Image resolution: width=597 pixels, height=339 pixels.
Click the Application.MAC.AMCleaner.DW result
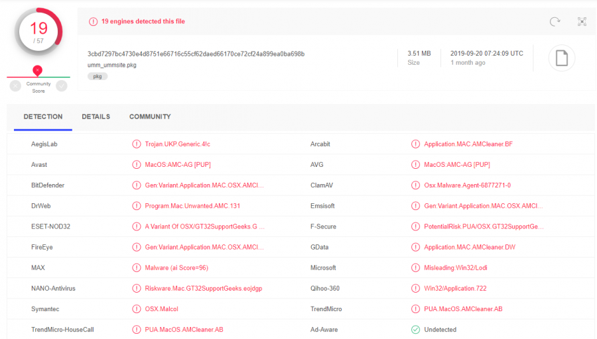[470, 247]
